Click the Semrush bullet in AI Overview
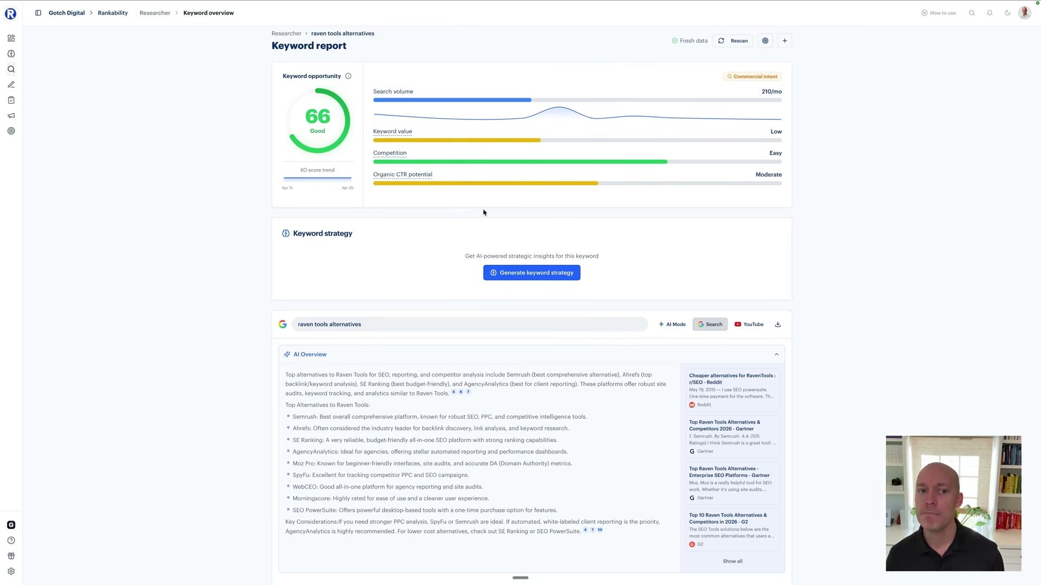This screenshot has height=585, width=1041. [x=439, y=417]
